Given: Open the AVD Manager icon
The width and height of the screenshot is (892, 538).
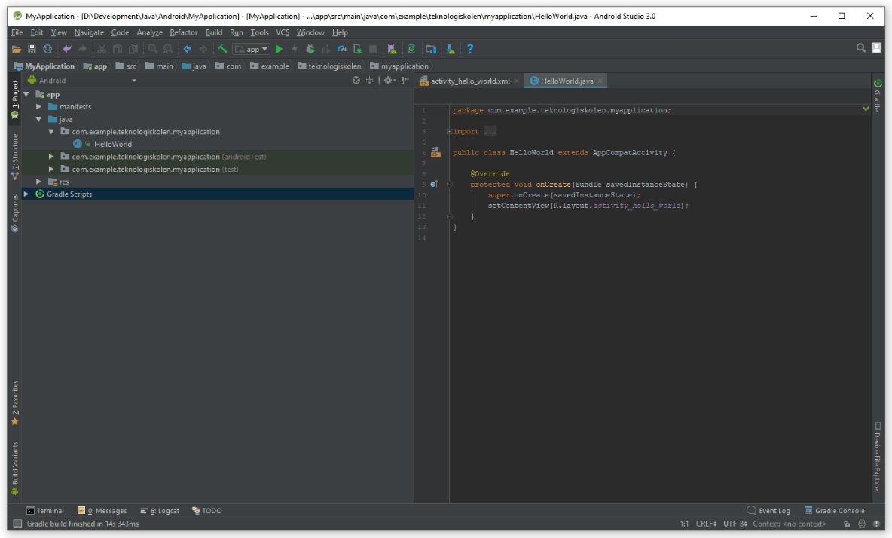Looking at the screenshot, I should (x=392, y=50).
